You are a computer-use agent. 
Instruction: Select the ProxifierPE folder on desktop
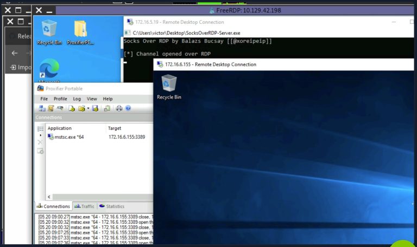point(80,32)
